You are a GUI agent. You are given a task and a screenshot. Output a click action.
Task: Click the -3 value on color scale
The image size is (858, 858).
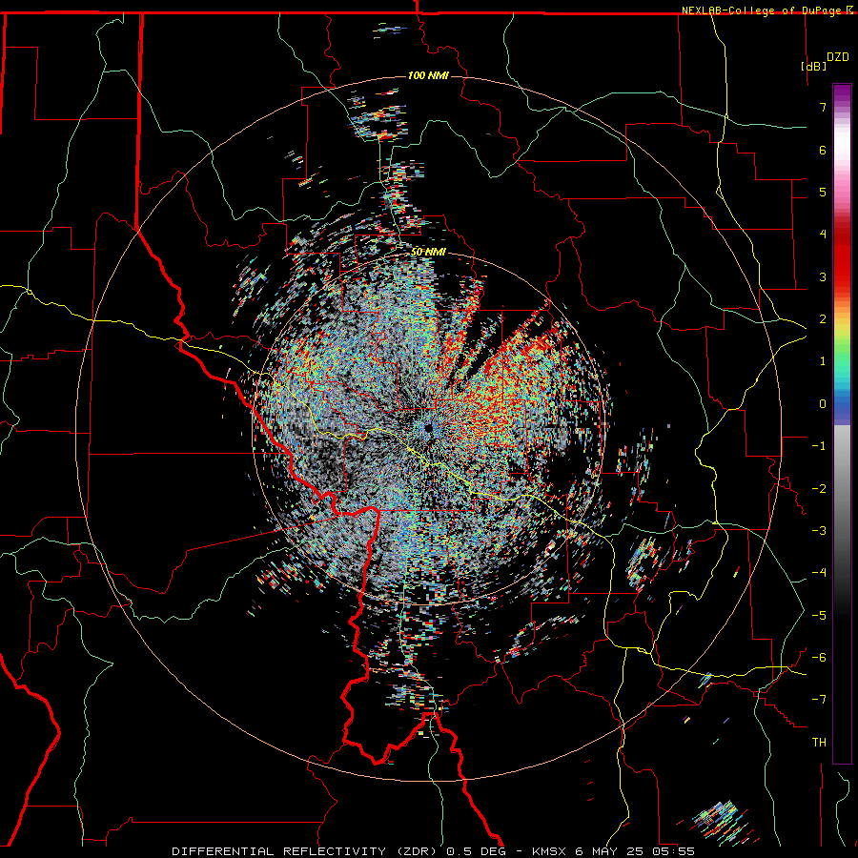pos(819,531)
